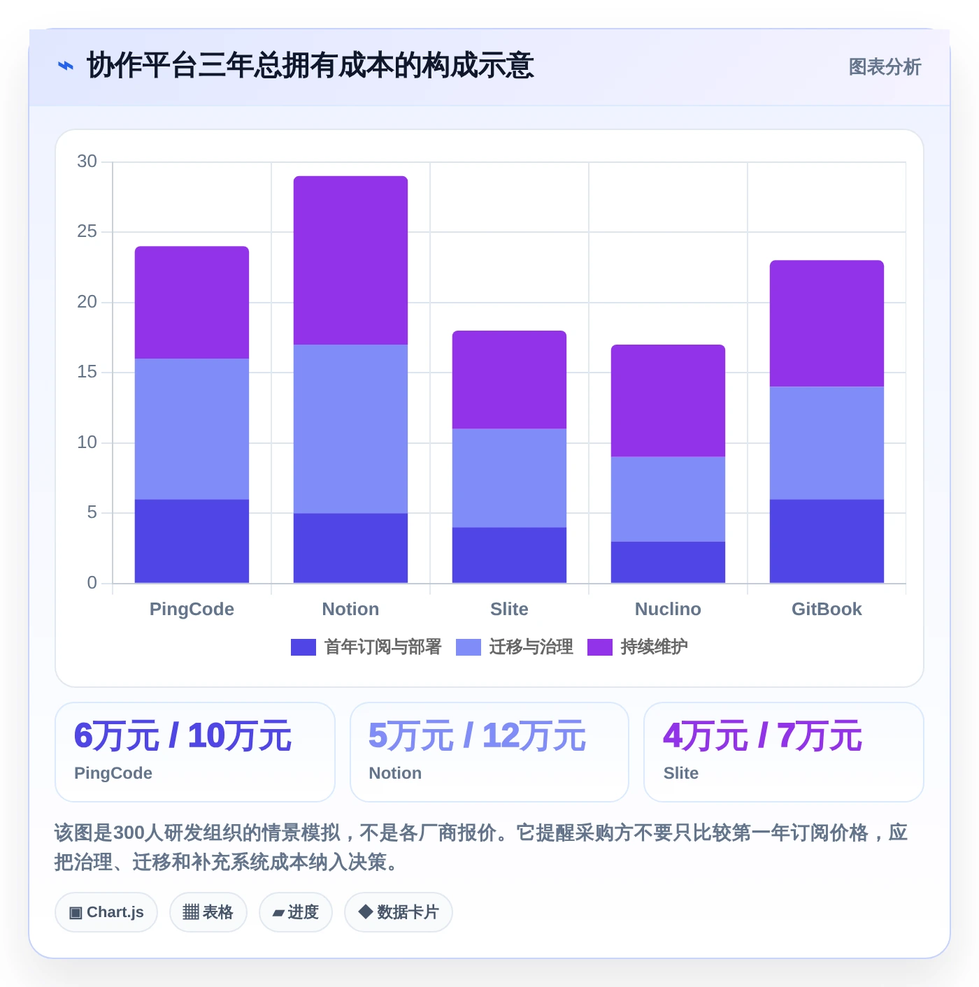Open the Notion 5万元 / 12万元 card

[489, 752]
